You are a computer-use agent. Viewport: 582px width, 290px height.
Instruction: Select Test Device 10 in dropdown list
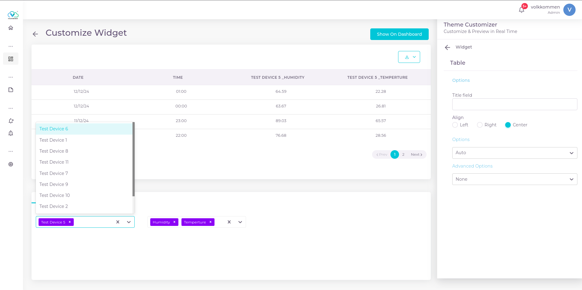pyautogui.click(x=54, y=195)
